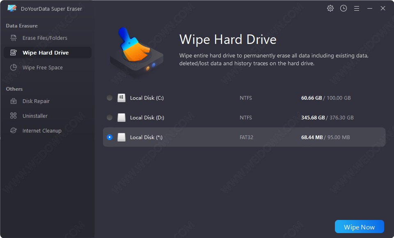Screen dimensions: 394x238
Task: Click the Local Disk (*:) label
Action: tap(146, 137)
